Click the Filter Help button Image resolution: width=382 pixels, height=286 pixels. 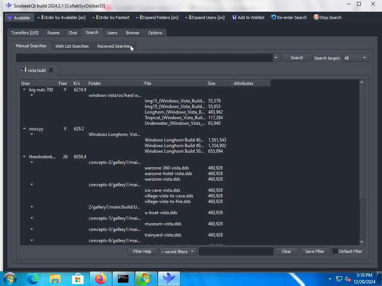pos(142,251)
